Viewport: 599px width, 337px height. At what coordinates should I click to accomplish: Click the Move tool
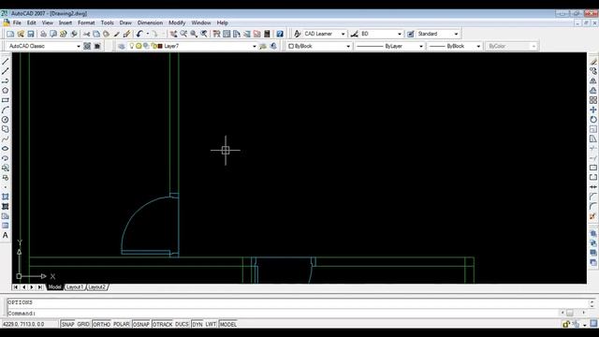pyautogui.click(x=592, y=110)
